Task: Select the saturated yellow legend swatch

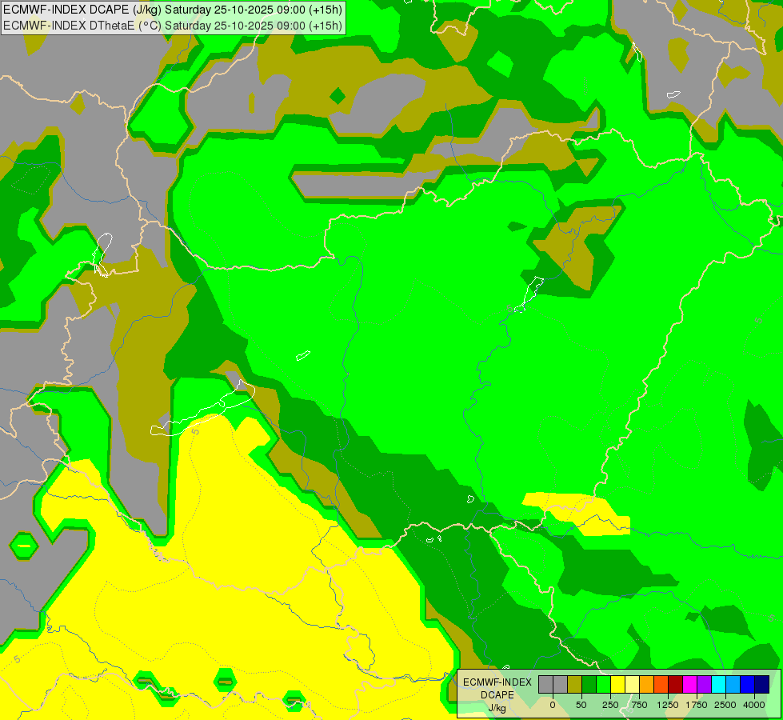Action: click(617, 684)
